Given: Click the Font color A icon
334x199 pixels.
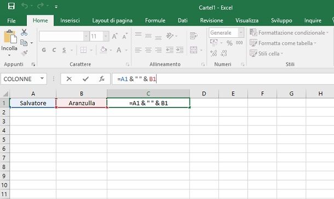Looking at the screenshot, I should tap(119, 50).
